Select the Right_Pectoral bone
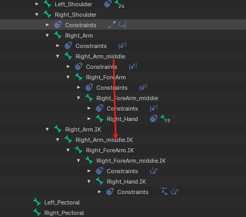Image resolution: width=246 pixels, height=217 pixels. [64, 213]
